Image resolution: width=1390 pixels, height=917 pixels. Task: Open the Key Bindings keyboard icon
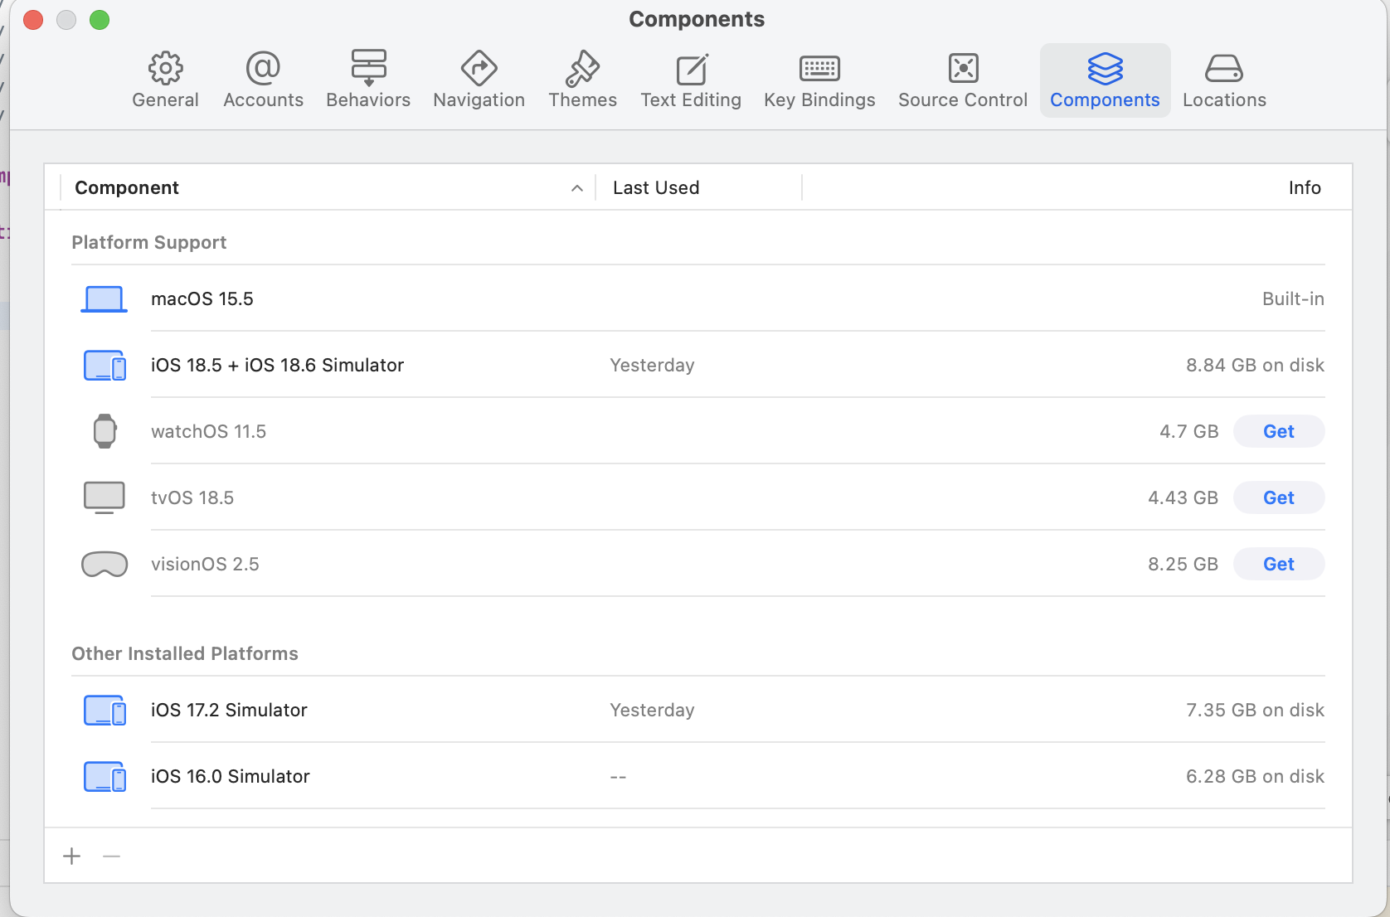pyautogui.click(x=819, y=68)
